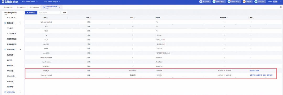Open 审计日志 in the sidebar

point(10,71)
